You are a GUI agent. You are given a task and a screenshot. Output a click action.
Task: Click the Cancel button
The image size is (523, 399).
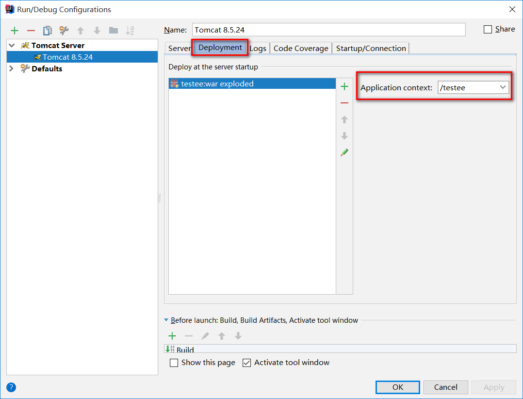point(445,387)
